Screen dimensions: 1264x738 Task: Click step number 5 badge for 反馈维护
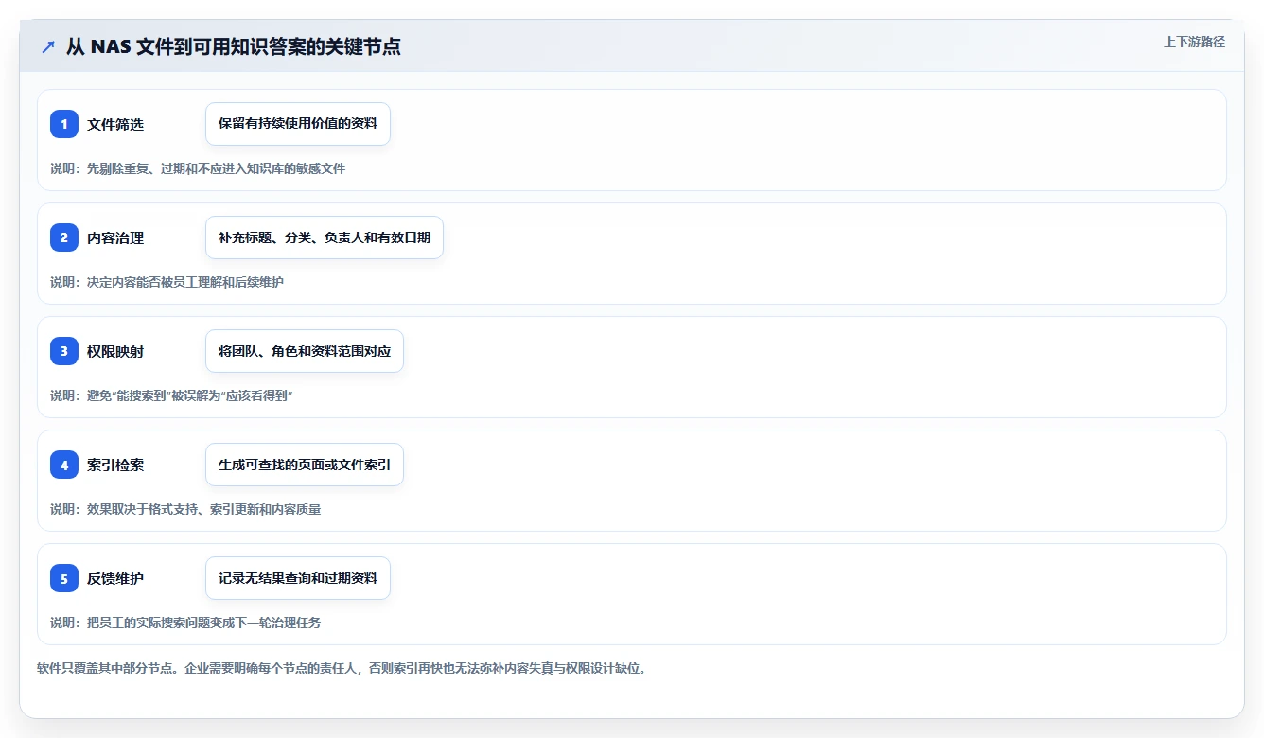tap(64, 578)
